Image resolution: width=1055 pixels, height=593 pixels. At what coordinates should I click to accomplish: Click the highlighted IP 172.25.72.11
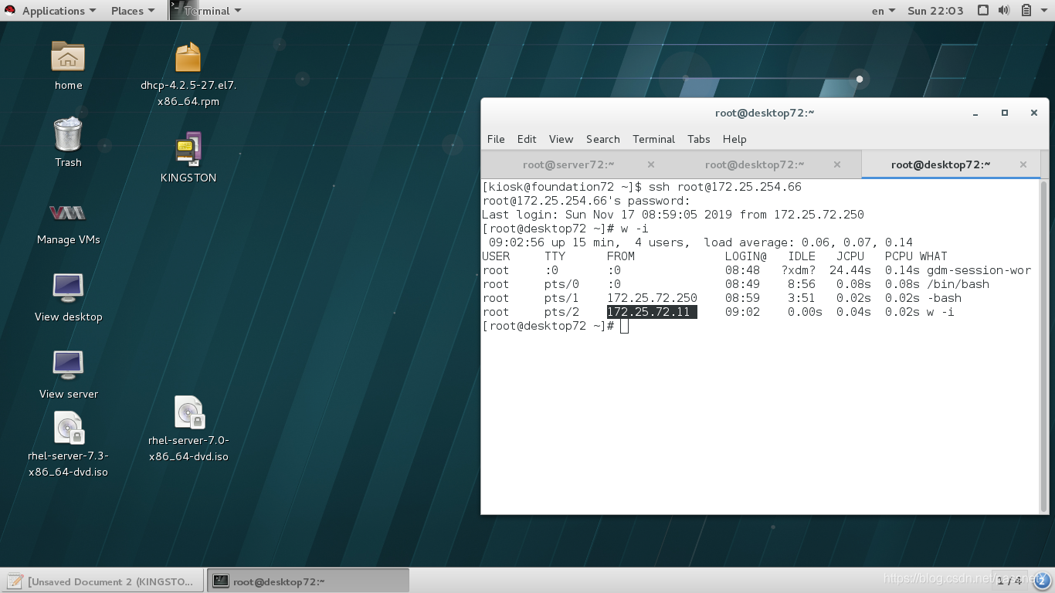[652, 312]
